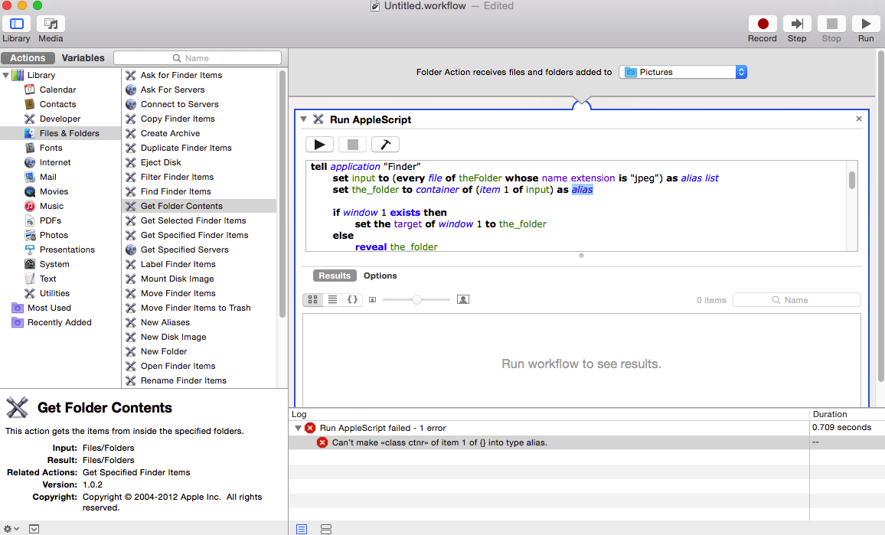Screen dimensions: 885x535
Task: Click the actions list scrollbar
Action: pyautogui.click(x=282, y=194)
